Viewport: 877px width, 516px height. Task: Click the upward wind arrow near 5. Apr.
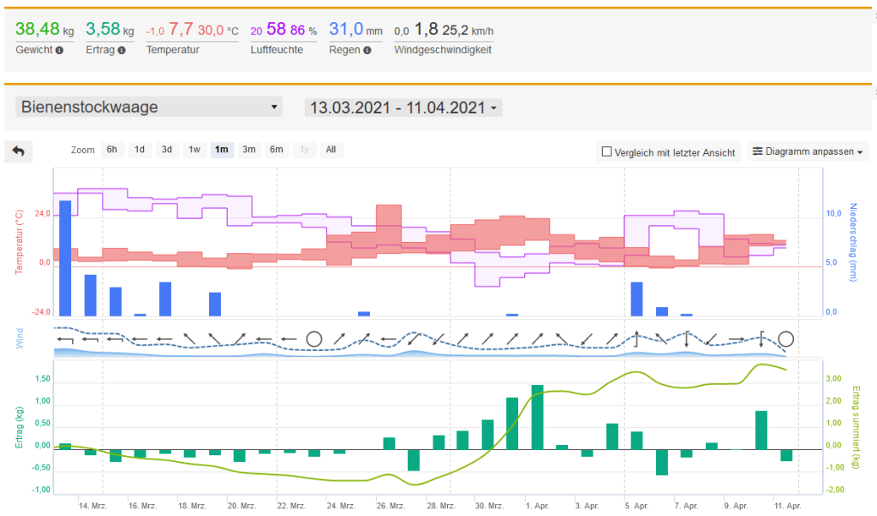pos(636,338)
